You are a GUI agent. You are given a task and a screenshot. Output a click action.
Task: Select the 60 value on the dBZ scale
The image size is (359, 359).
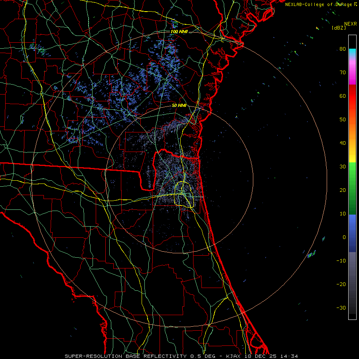tap(343, 96)
